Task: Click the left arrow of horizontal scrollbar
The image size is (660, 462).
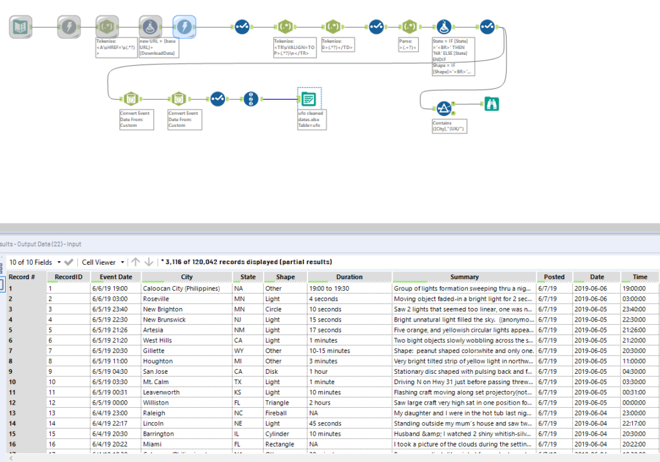Action: pos(12,457)
